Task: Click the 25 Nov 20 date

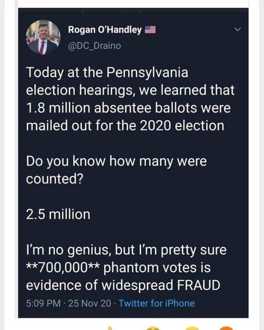Action: pos(90,303)
